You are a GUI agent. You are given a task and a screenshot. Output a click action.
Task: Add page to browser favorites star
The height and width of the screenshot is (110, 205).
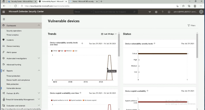pyautogui.click(x=177, y=6)
